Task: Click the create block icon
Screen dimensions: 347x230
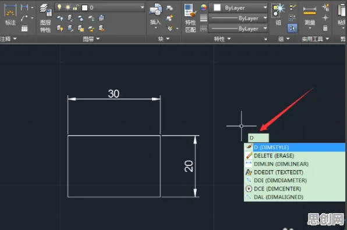Action: (x=169, y=8)
